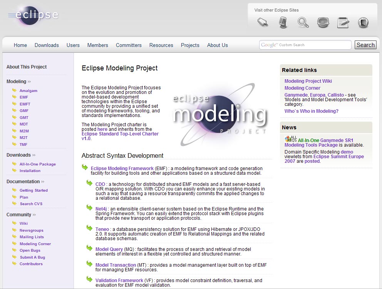Open the Callisto related link
The width and height of the screenshot is (382, 289).
[335, 95]
